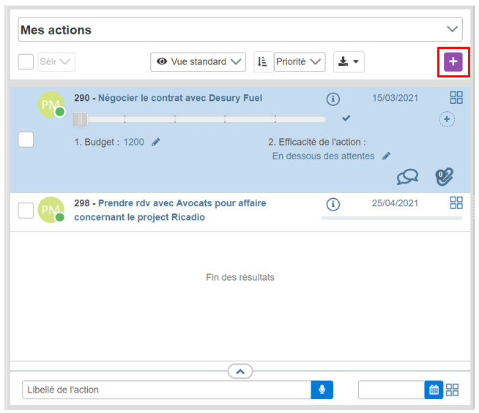Open the Négocier le contrat avec Desury Fuel link
Viewport: 479px width, 413px height.
pyautogui.click(x=179, y=98)
